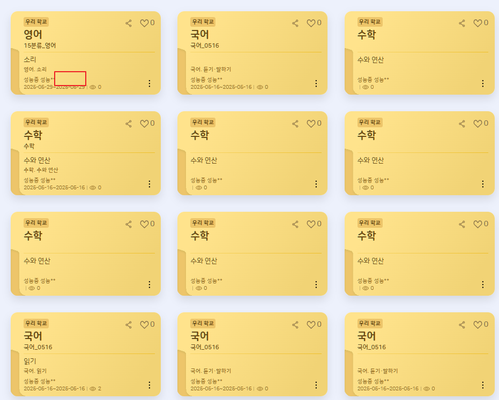Share the 국어 읽기 card

click(129, 325)
